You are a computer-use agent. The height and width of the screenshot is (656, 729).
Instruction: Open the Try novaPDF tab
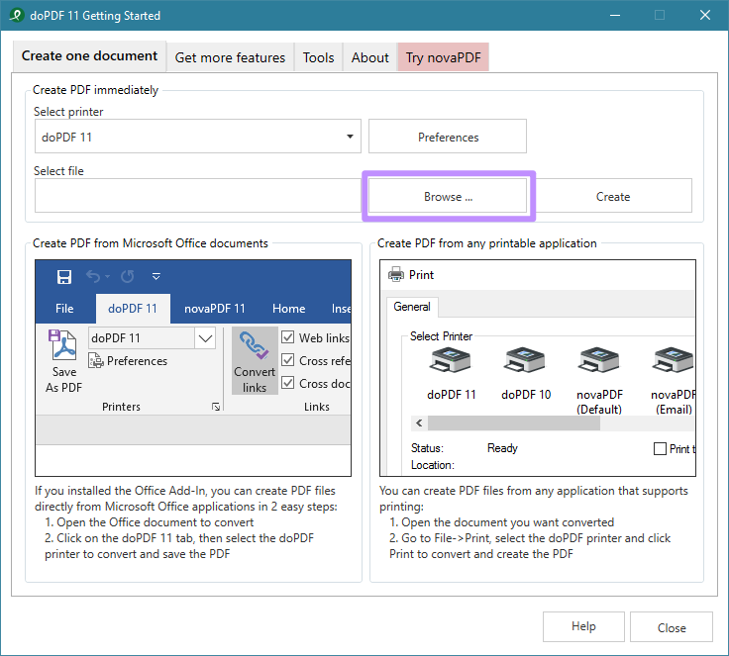(x=443, y=57)
